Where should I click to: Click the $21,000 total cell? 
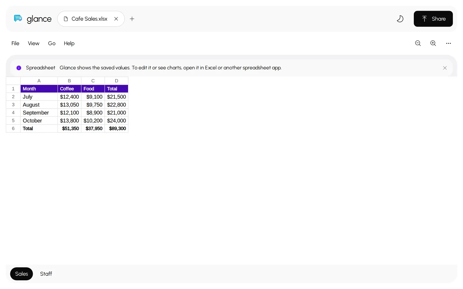coord(116,113)
